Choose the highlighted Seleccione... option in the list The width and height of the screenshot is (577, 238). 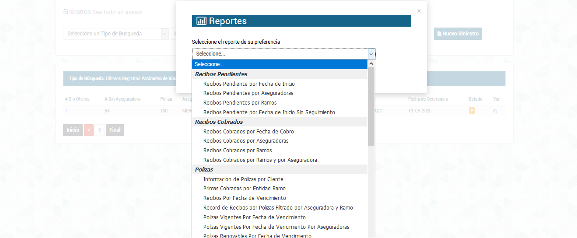pos(280,64)
